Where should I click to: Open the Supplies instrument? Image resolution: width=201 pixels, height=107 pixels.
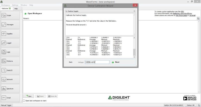pos(10,34)
